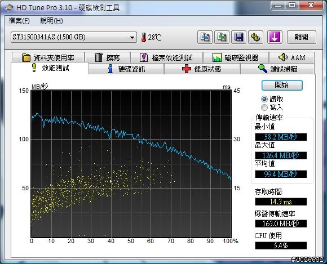The width and height of the screenshot is (327, 264).
Task: Click inside the benchmark graph area
Action: point(131,164)
